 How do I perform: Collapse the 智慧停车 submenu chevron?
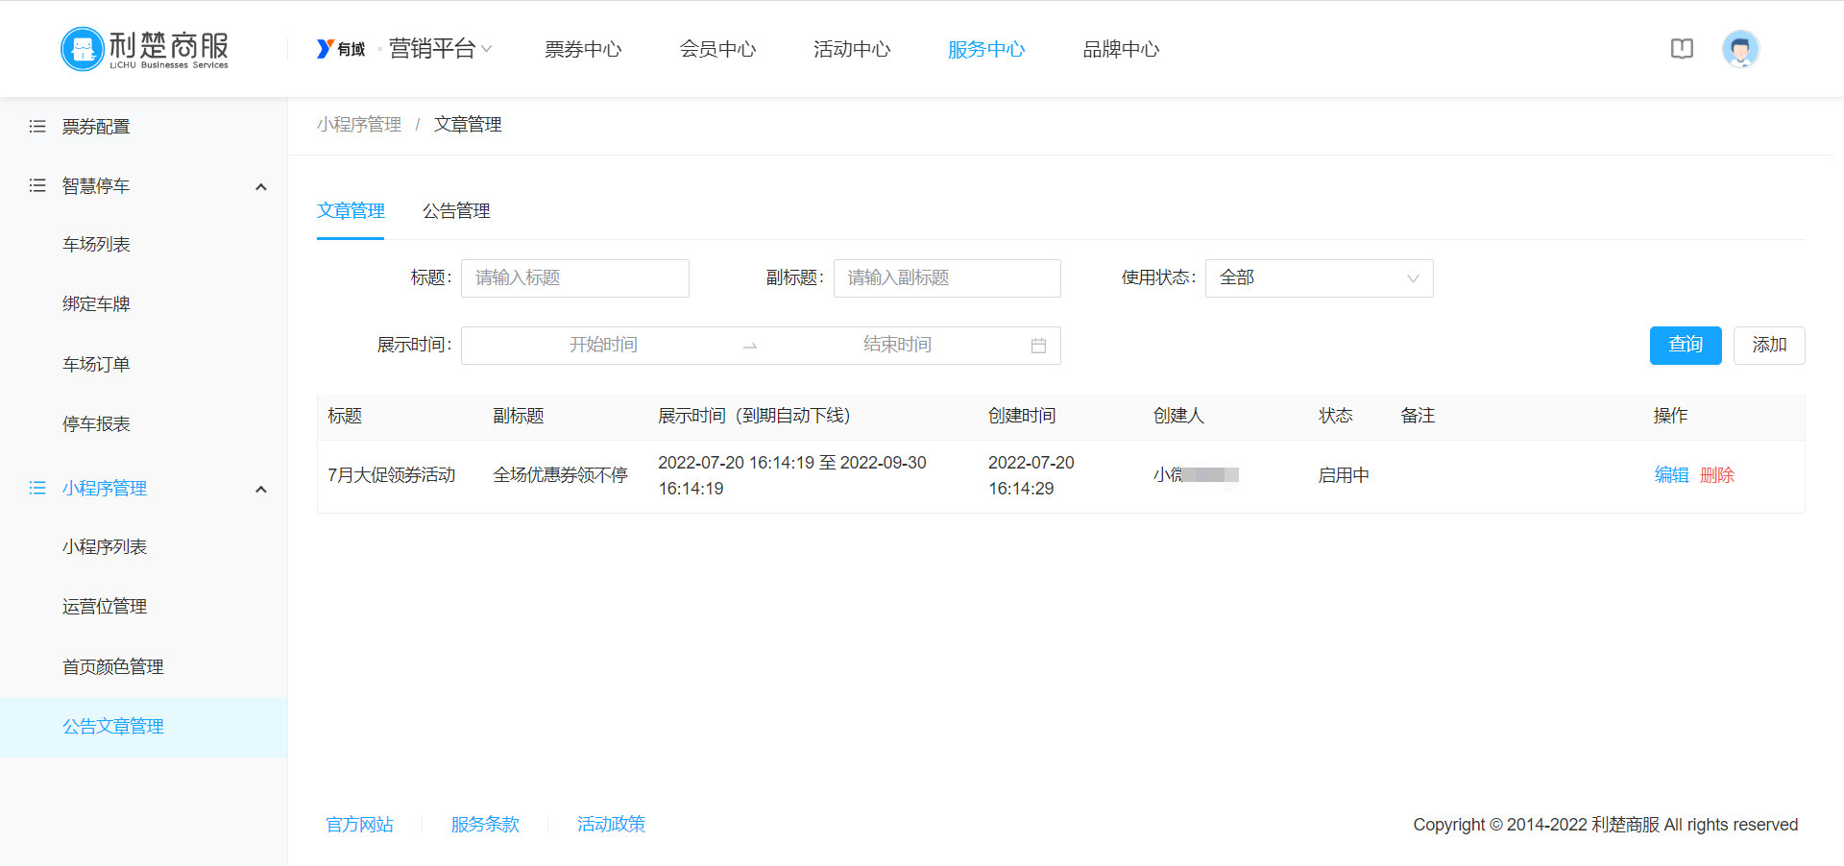[x=260, y=186]
